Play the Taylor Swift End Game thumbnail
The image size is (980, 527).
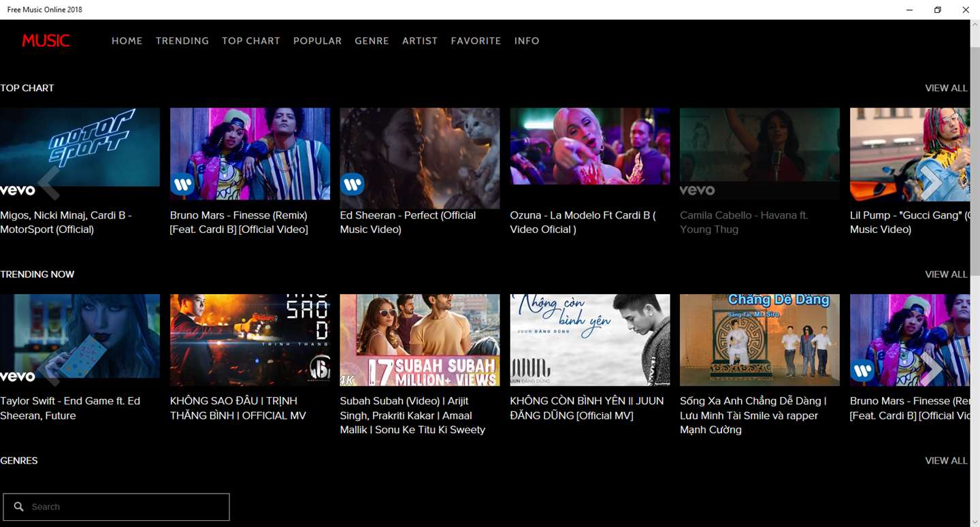click(x=80, y=340)
